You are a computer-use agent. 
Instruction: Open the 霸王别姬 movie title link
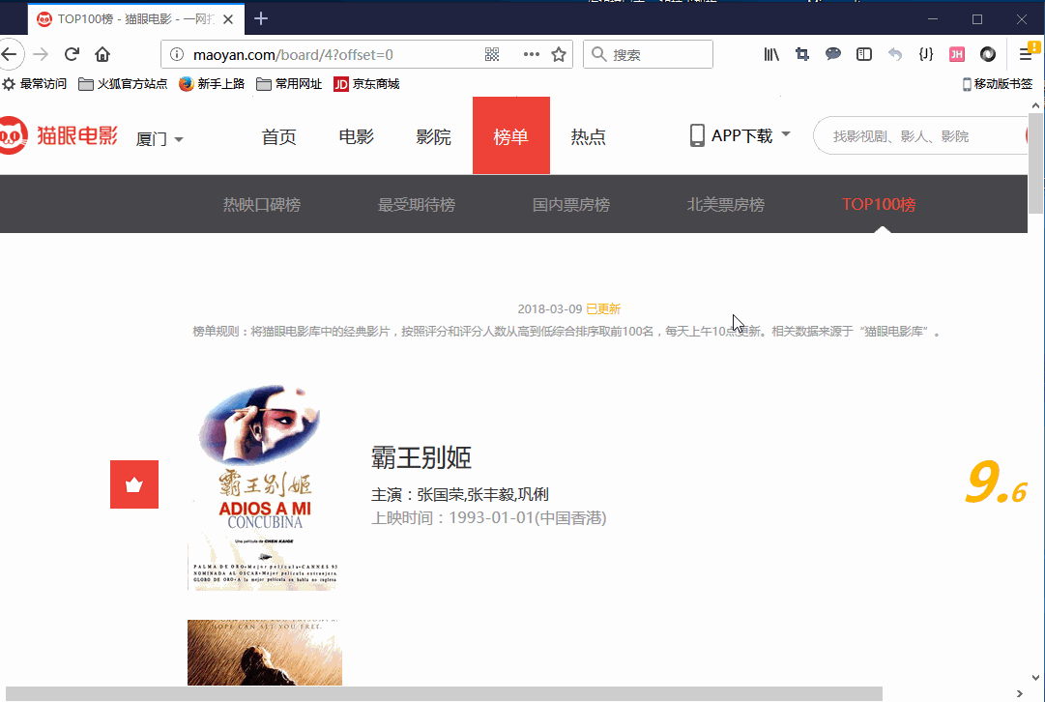[421, 458]
